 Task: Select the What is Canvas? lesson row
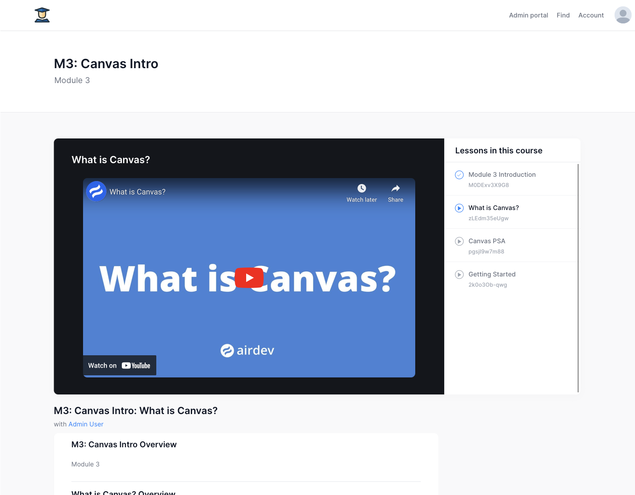[512, 212]
